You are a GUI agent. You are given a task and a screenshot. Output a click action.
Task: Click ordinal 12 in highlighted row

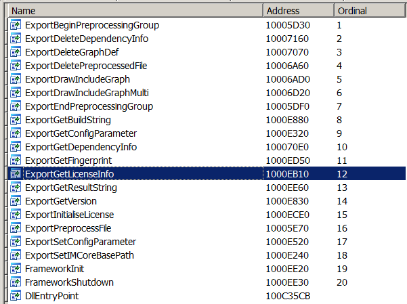342,174
